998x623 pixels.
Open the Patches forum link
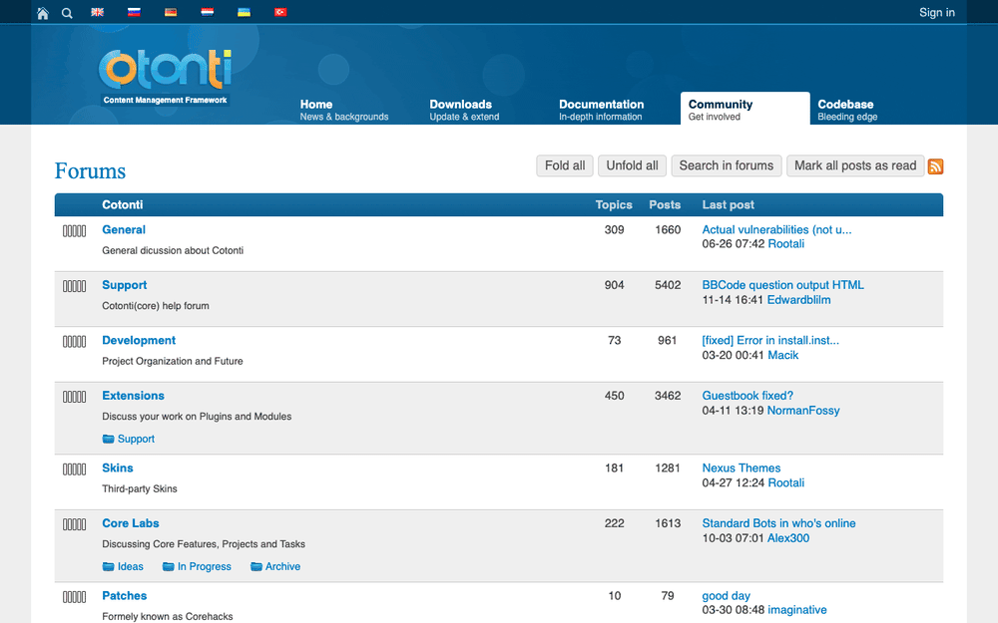pos(124,596)
